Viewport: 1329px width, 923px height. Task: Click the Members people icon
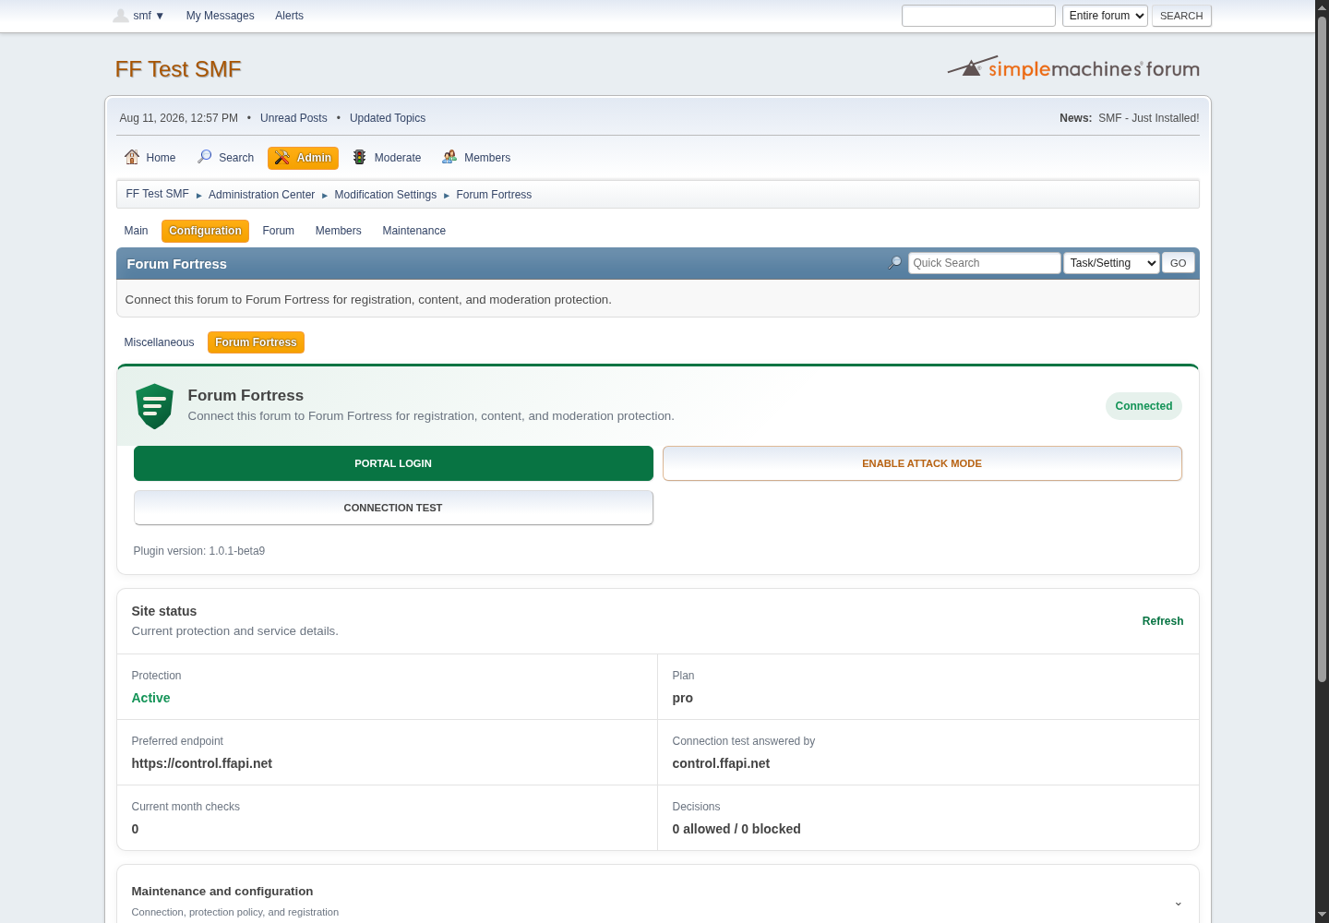pos(449,157)
